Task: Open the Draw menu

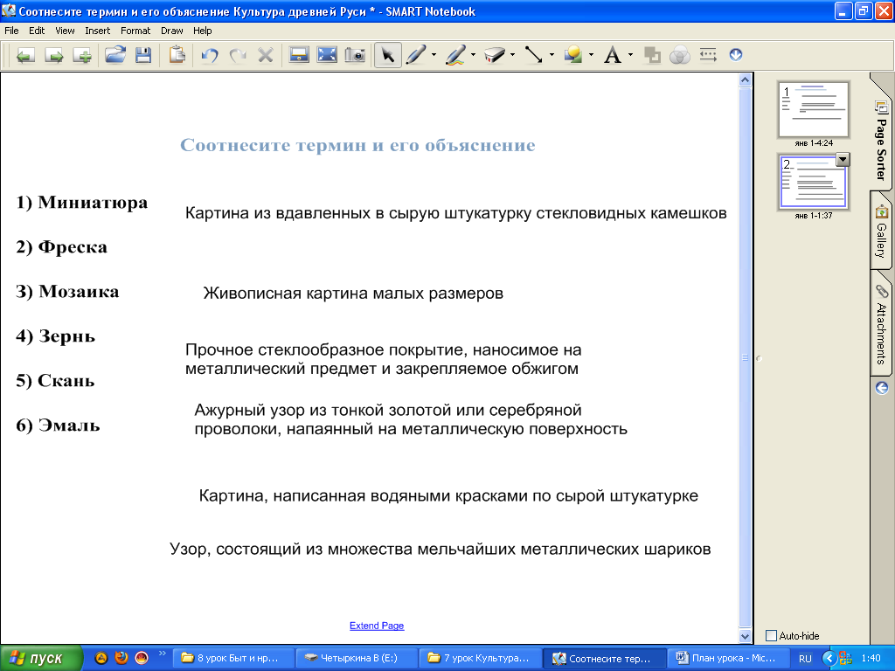Action: click(172, 31)
